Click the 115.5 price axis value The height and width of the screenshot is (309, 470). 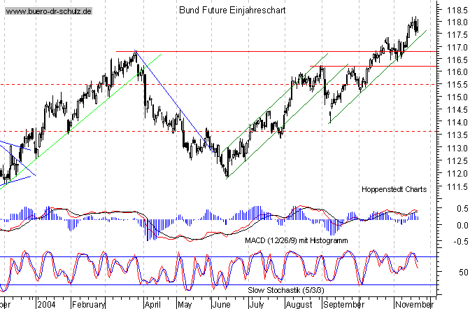453,85
